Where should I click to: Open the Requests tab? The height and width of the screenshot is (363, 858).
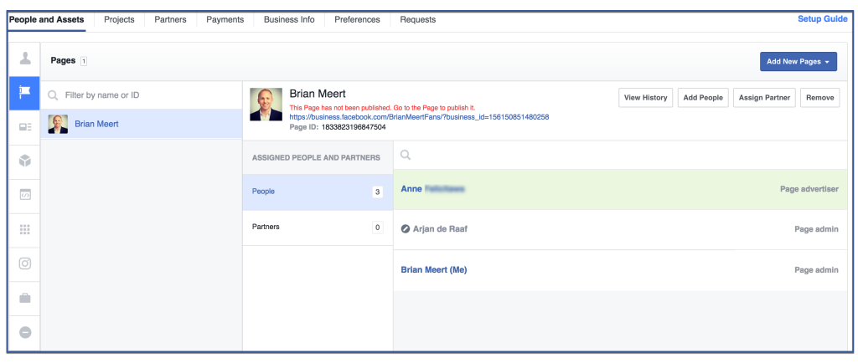tap(418, 19)
